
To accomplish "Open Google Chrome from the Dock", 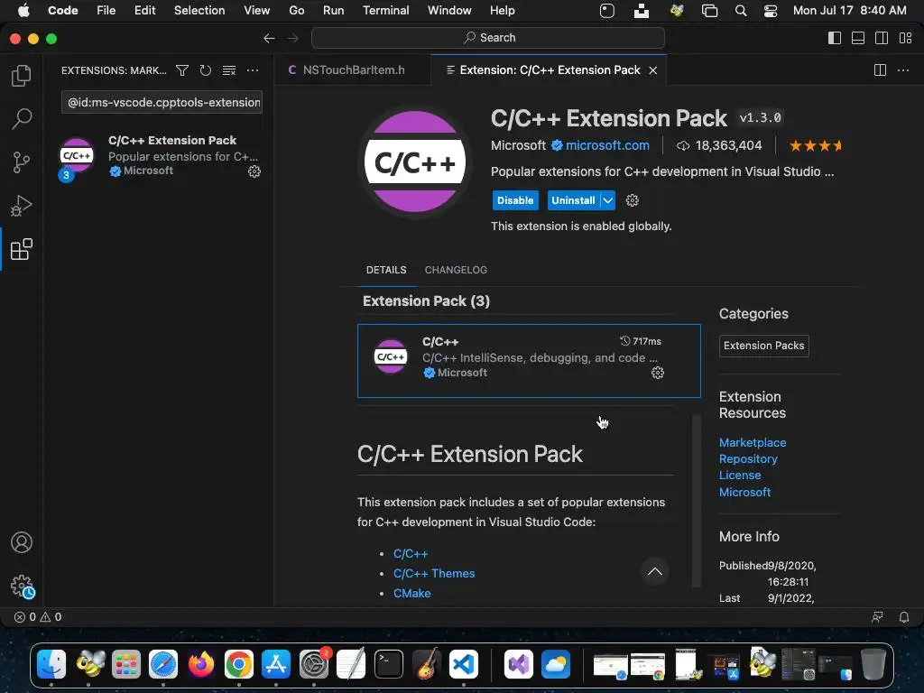I will coord(238,664).
